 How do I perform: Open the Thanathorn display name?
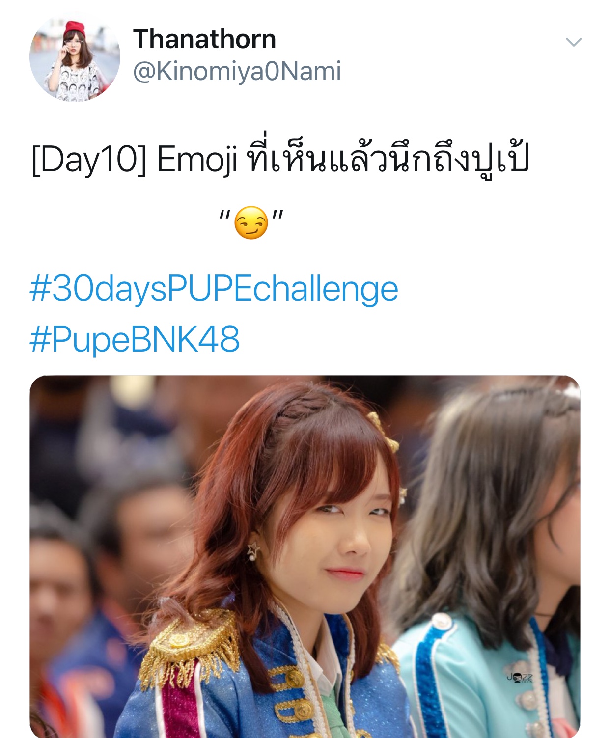[205, 39]
